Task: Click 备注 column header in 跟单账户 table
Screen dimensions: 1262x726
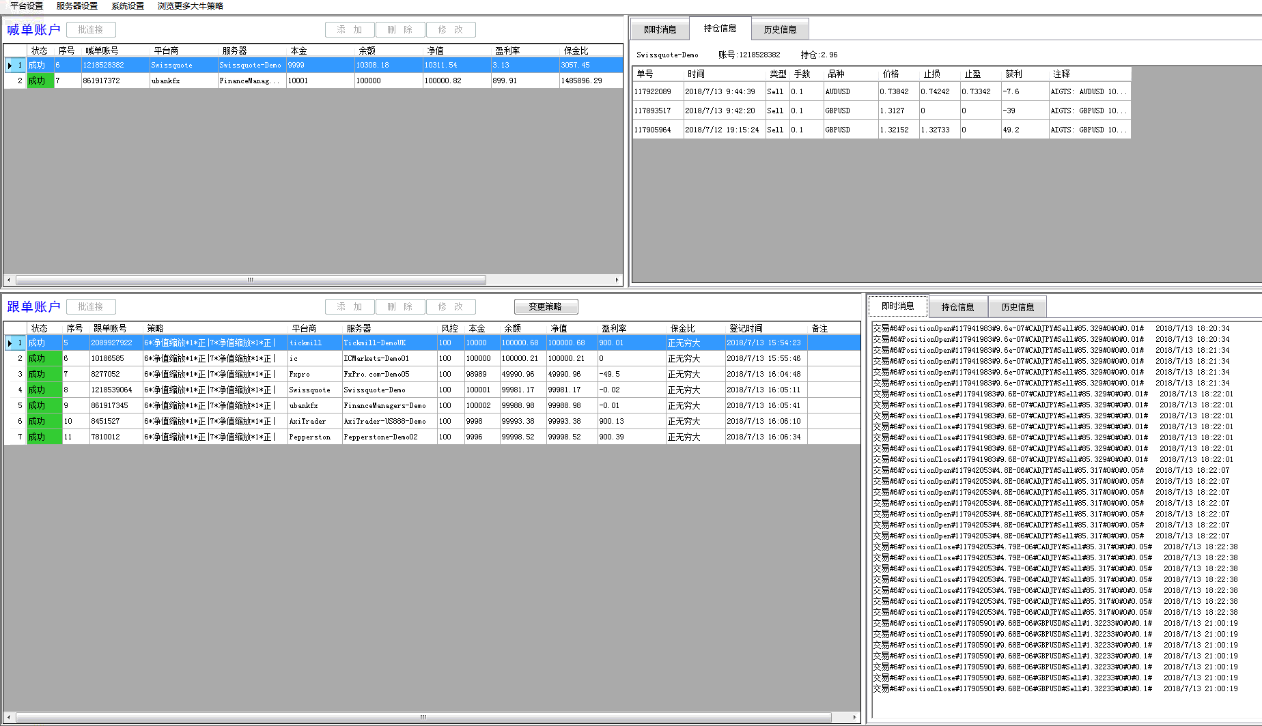Action: tap(834, 328)
